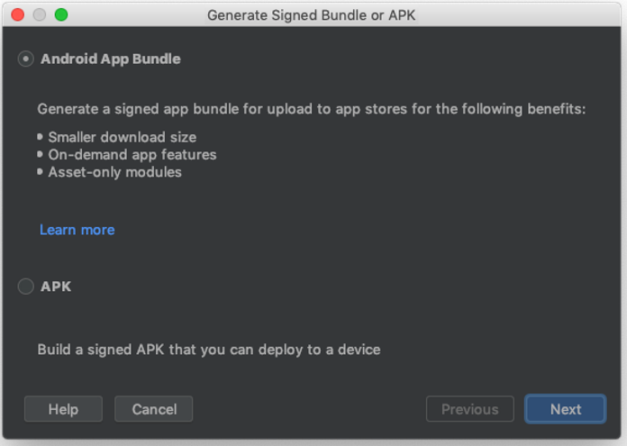Click the 'Asset-only modules' text
The width and height of the screenshot is (627, 446).
click(x=114, y=172)
